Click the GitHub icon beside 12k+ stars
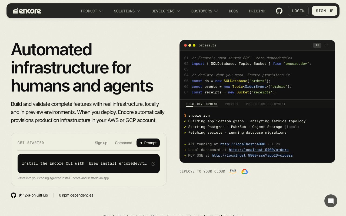Image resolution: width=346 pixels, height=216 pixels. (x=14, y=195)
